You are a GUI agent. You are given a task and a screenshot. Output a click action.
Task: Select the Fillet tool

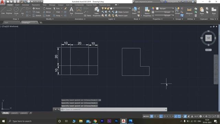(x=57, y=12)
